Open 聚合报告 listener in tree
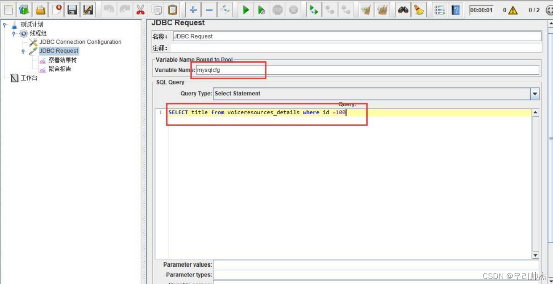The width and height of the screenshot is (553, 284). (x=60, y=69)
